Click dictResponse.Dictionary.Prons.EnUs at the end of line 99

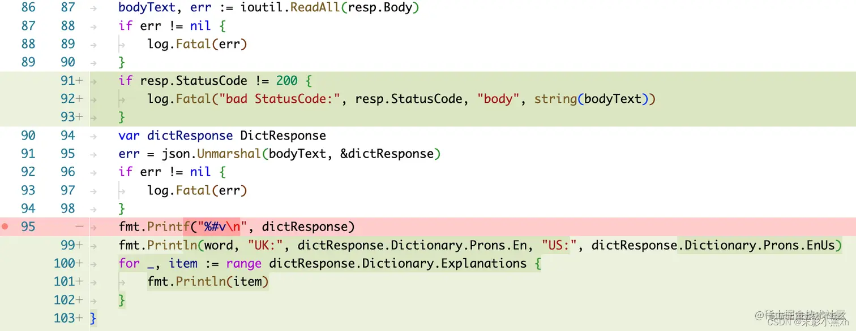(713, 245)
